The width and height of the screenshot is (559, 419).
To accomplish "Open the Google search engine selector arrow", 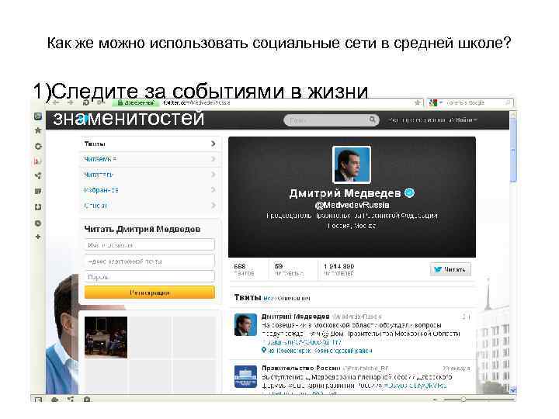I will [x=441, y=102].
